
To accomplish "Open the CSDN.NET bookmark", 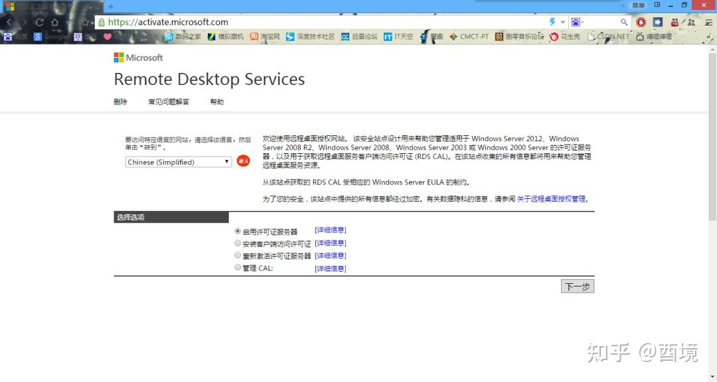I will click(x=609, y=36).
